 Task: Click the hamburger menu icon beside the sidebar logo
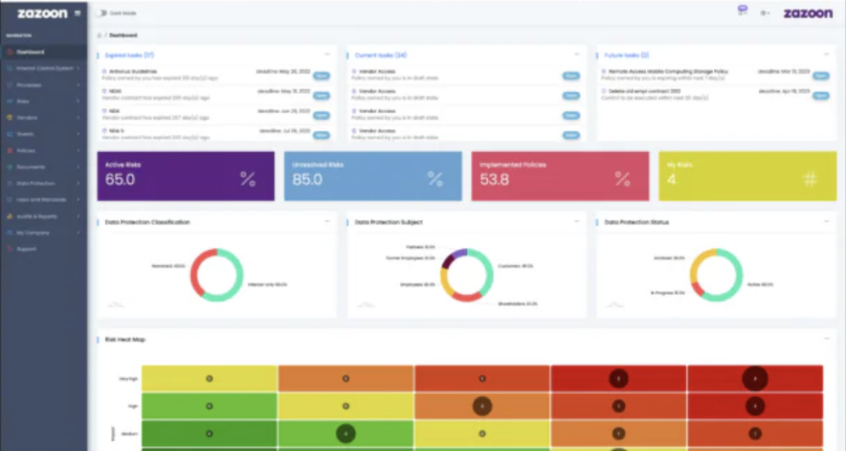pyautogui.click(x=78, y=13)
